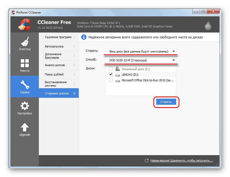Open Поиск дублей menu entry

tap(59, 74)
